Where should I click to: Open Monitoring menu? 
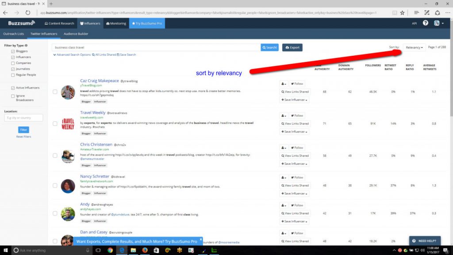[x=116, y=23]
